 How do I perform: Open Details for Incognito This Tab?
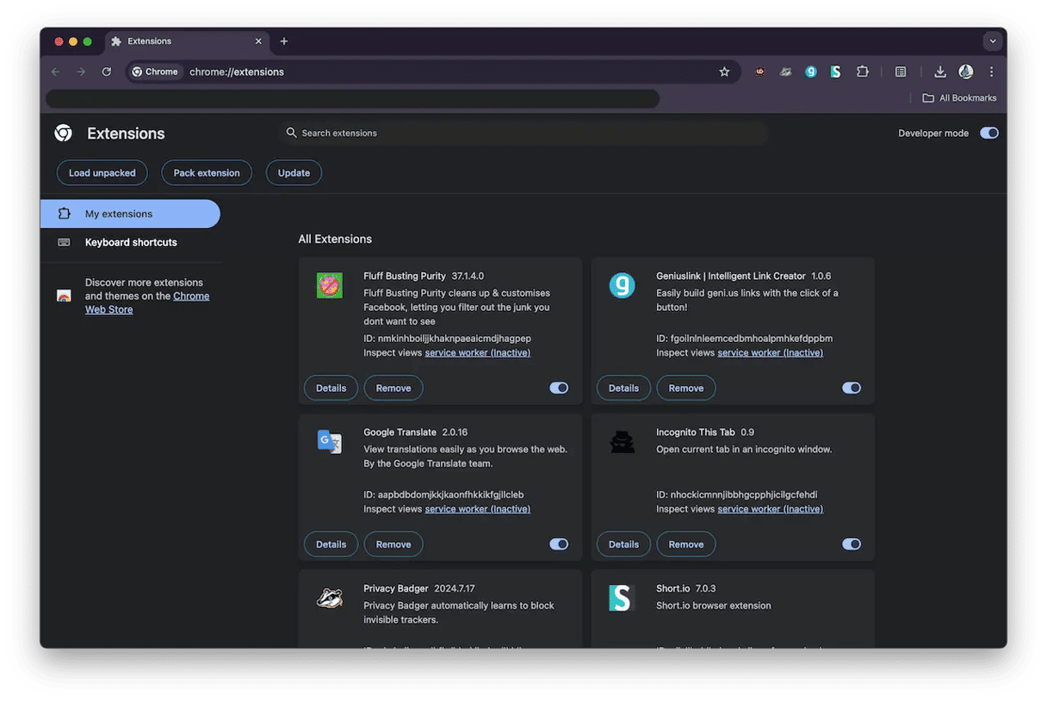624,544
